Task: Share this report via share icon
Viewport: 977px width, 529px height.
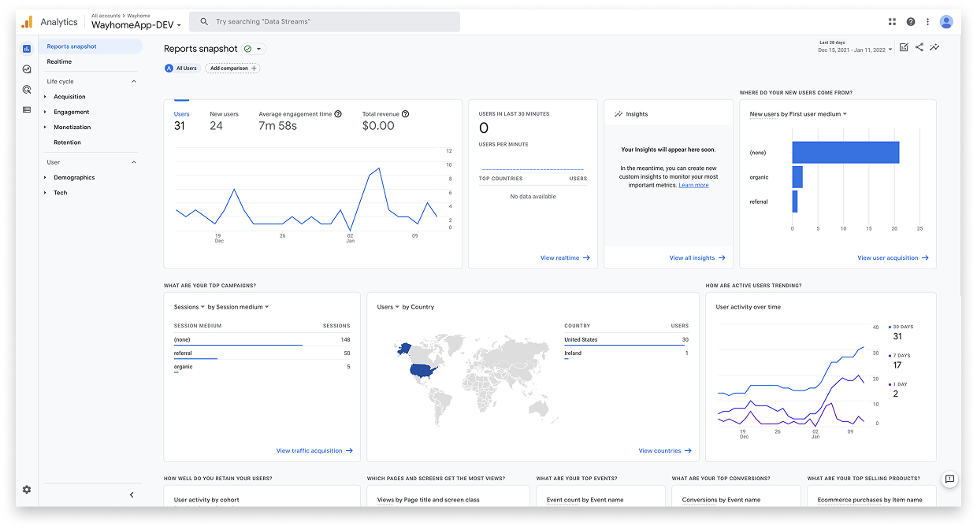Action: click(919, 47)
